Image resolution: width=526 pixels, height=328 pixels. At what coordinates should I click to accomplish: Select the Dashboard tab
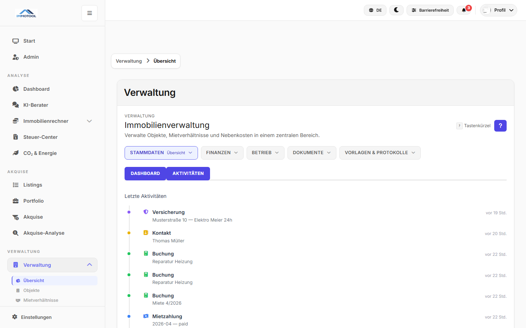(x=145, y=173)
